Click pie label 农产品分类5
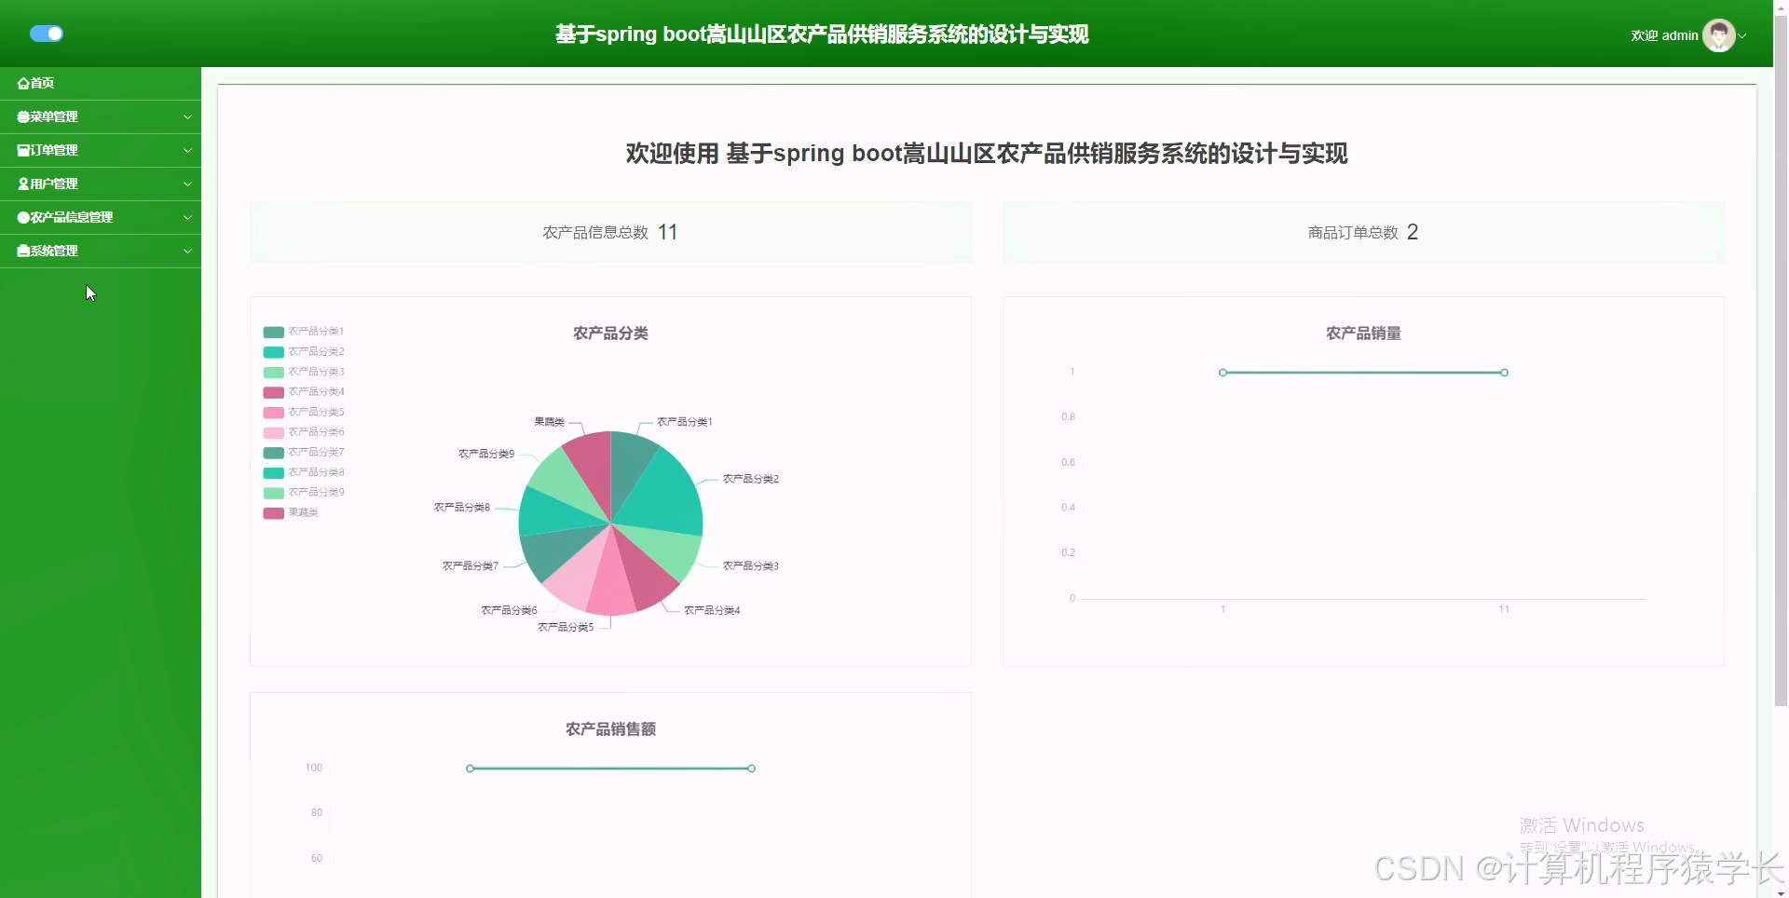 566,627
